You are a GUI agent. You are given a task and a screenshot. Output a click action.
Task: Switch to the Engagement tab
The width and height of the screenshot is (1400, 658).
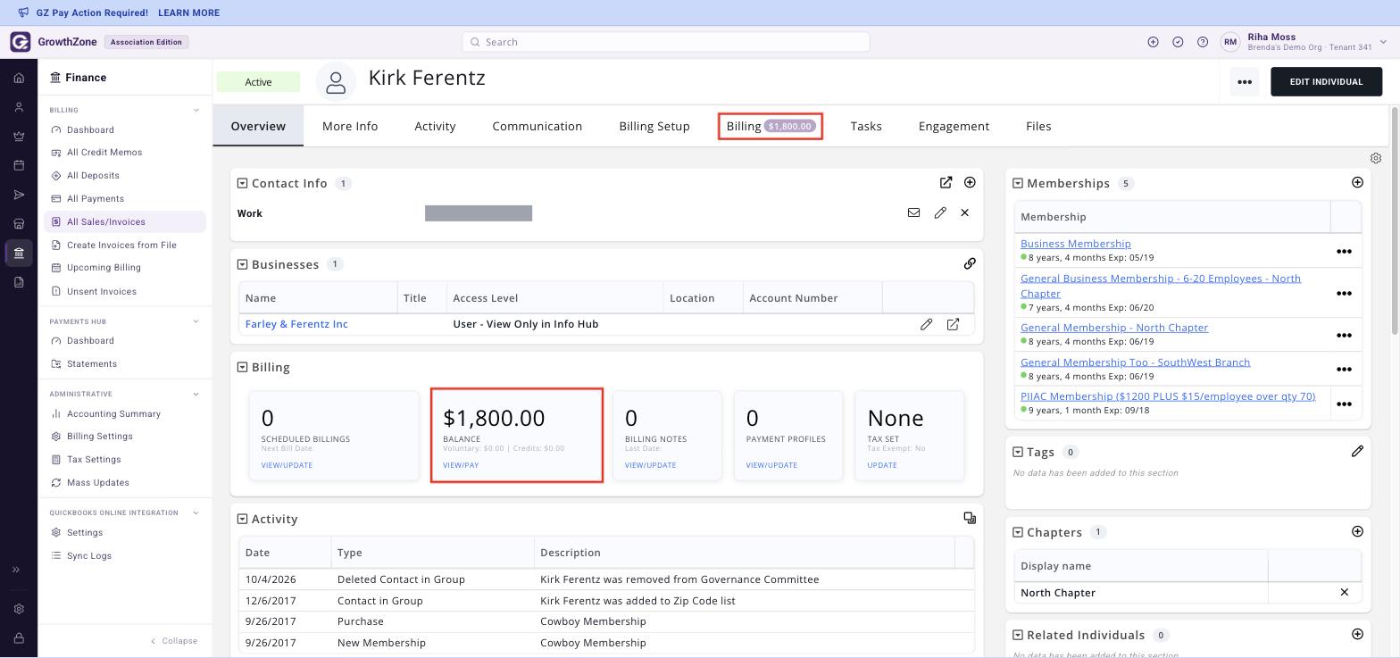(x=954, y=126)
